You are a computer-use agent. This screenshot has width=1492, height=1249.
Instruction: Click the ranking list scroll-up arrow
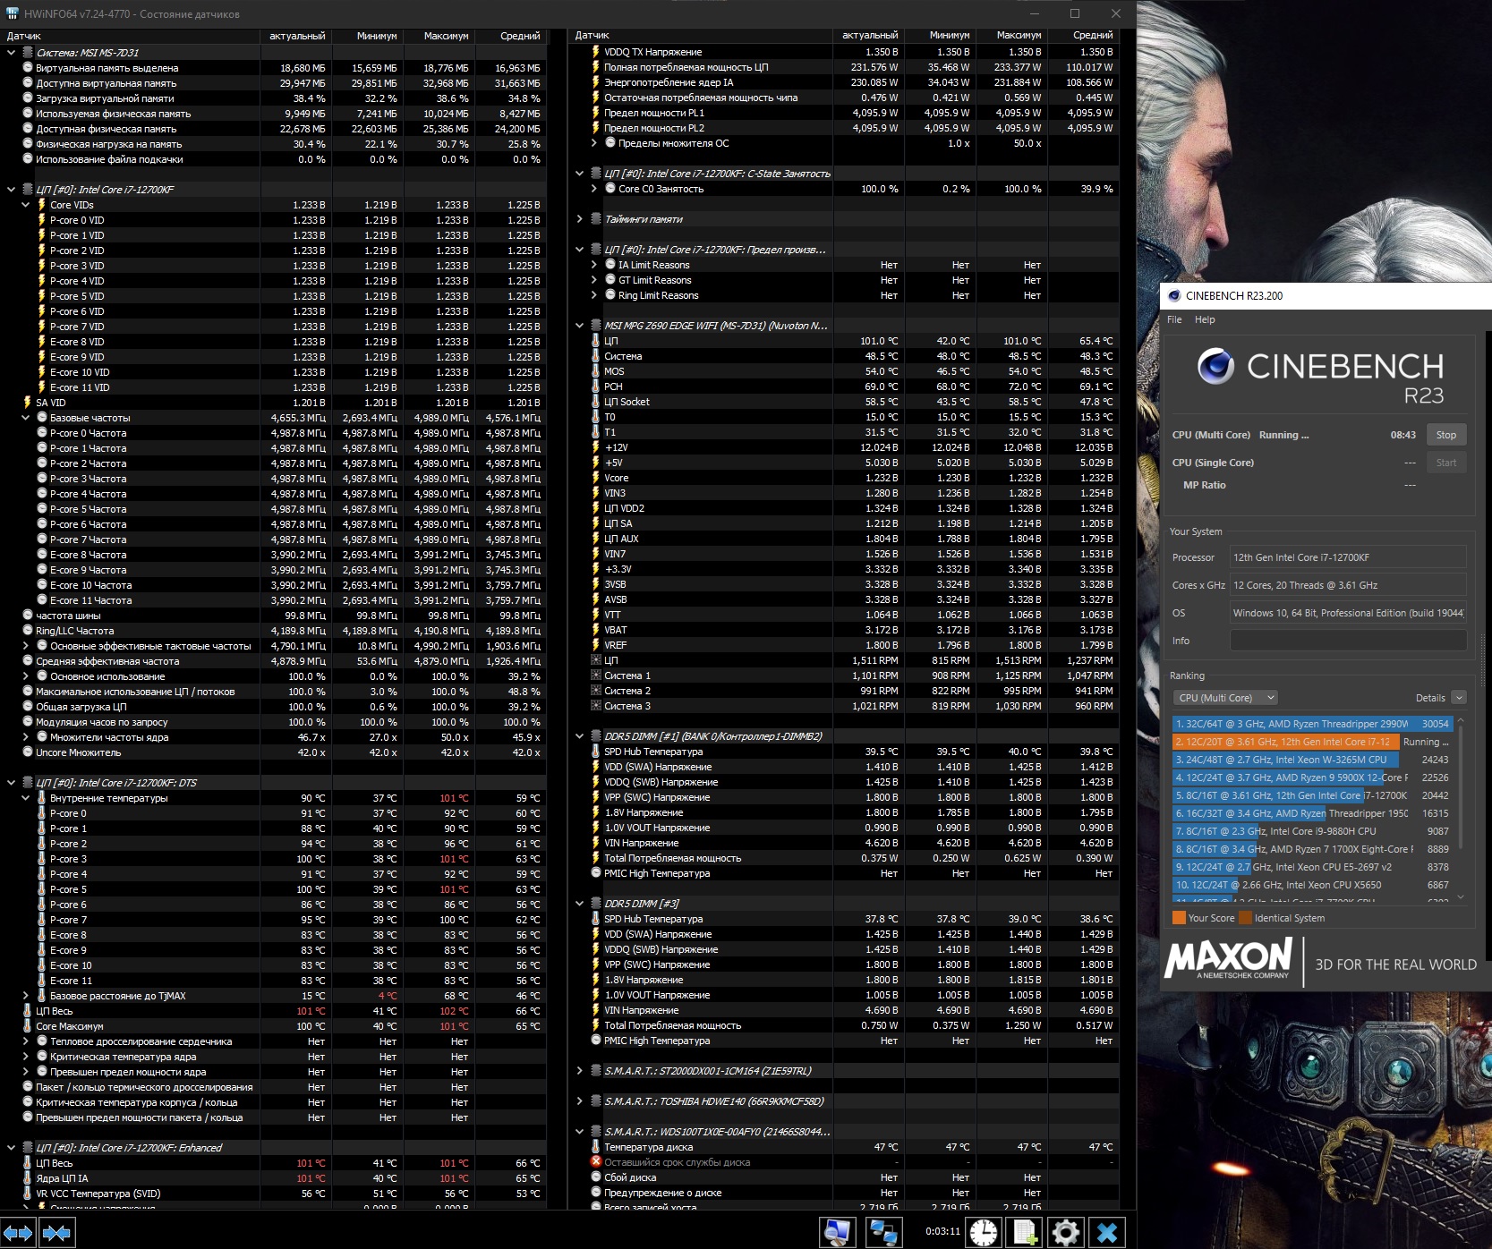(x=1462, y=720)
